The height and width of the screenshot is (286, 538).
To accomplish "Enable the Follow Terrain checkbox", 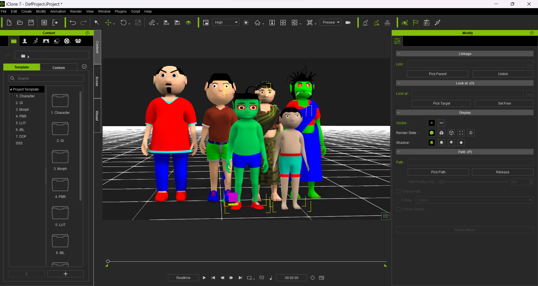I will (x=398, y=209).
